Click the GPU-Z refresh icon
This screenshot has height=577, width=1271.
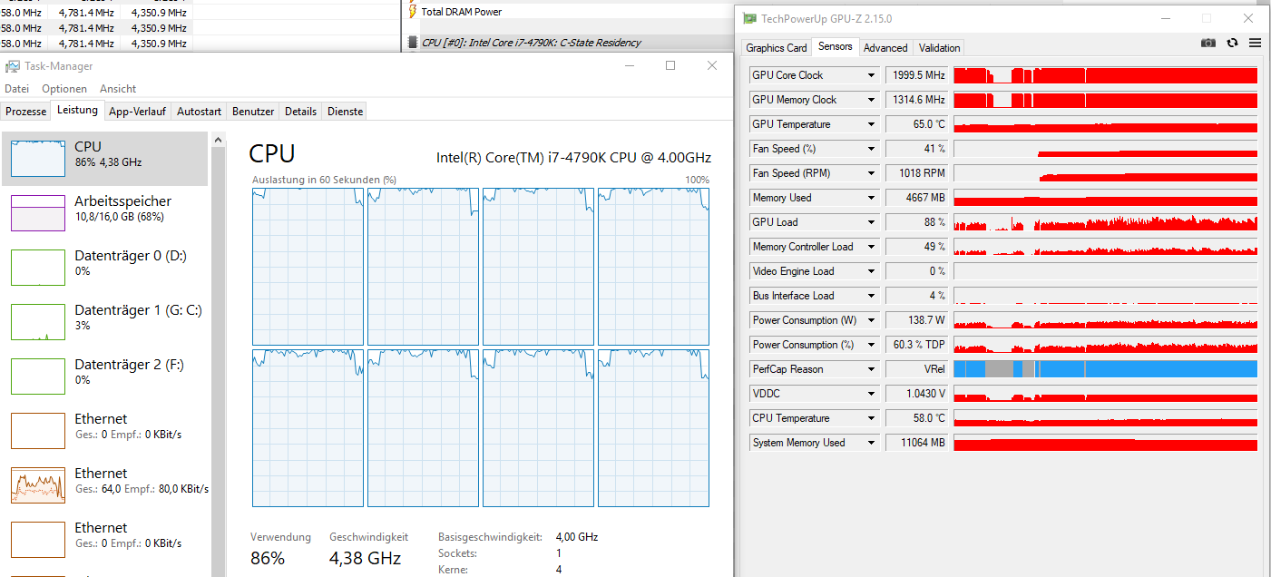[x=1232, y=43]
